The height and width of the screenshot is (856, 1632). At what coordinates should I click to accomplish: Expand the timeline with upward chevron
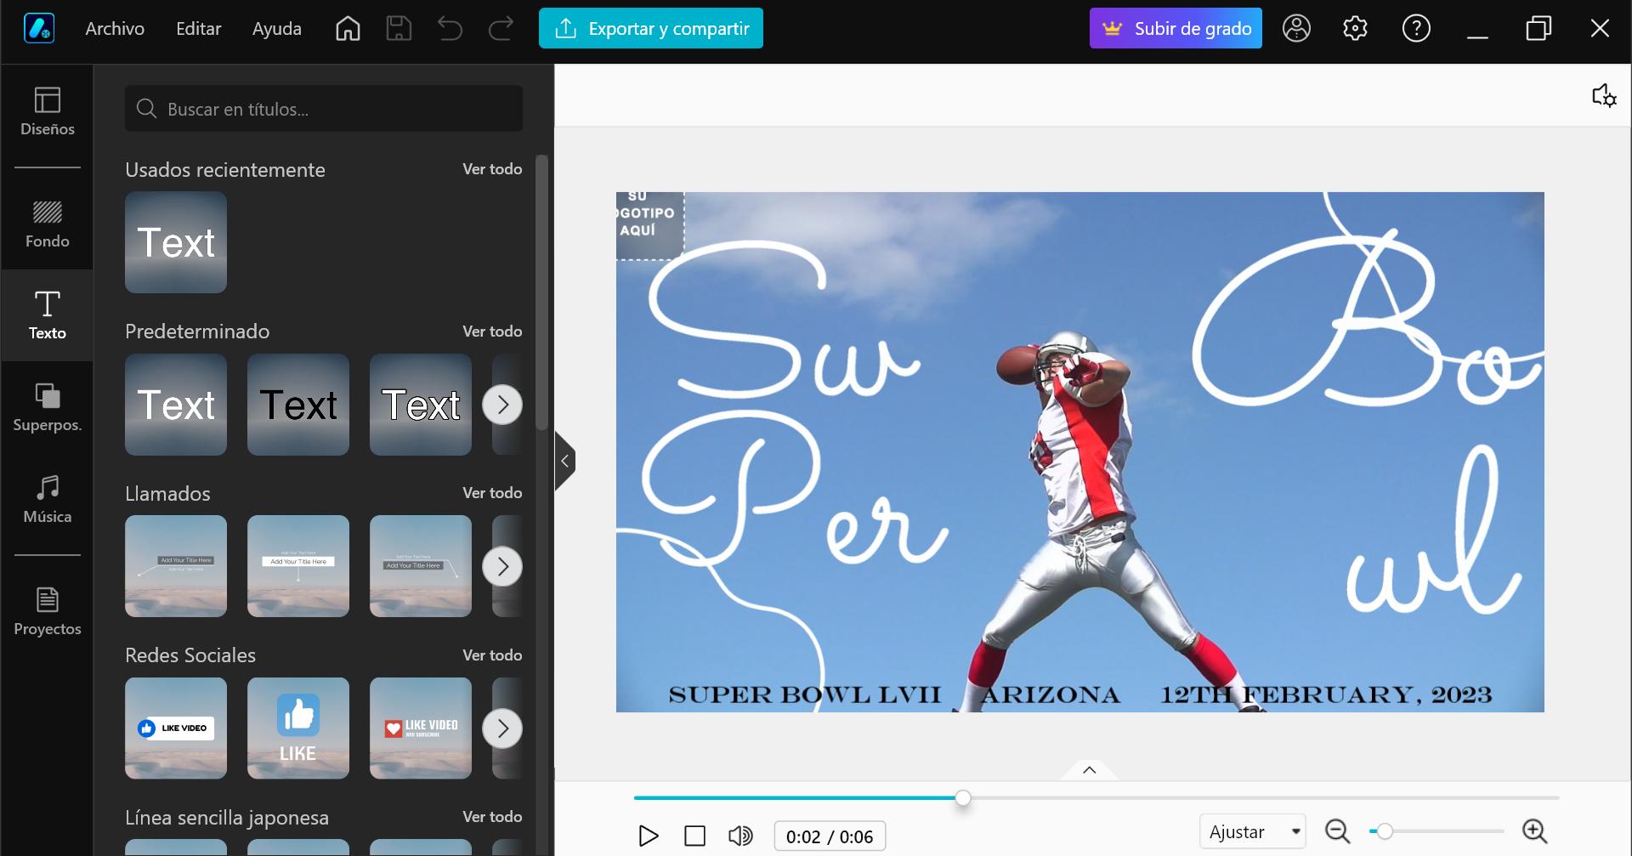(1089, 770)
